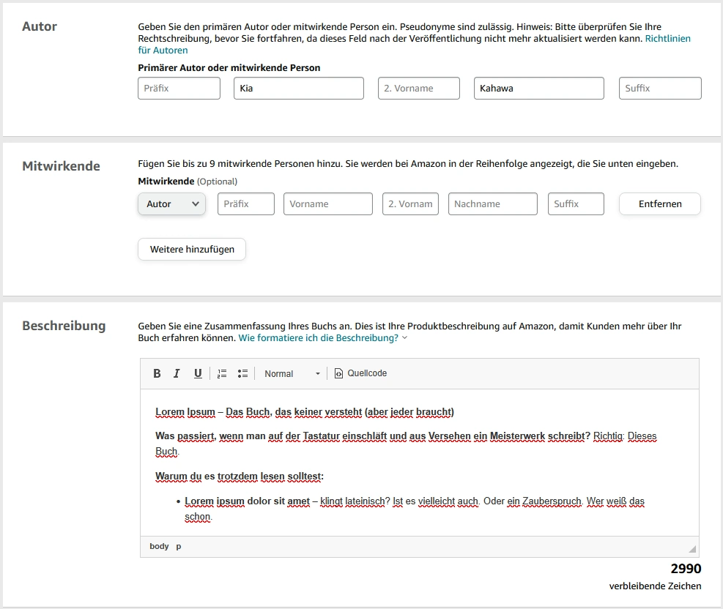Click the contributor Nachname field

(x=492, y=204)
